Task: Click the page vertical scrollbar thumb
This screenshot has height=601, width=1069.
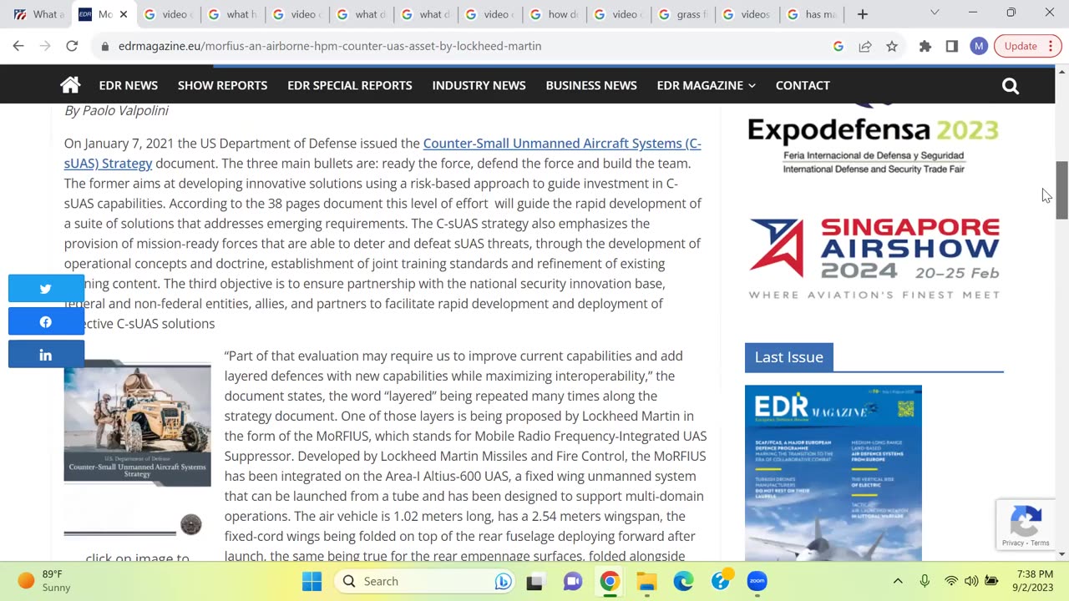Action: click(x=1061, y=190)
